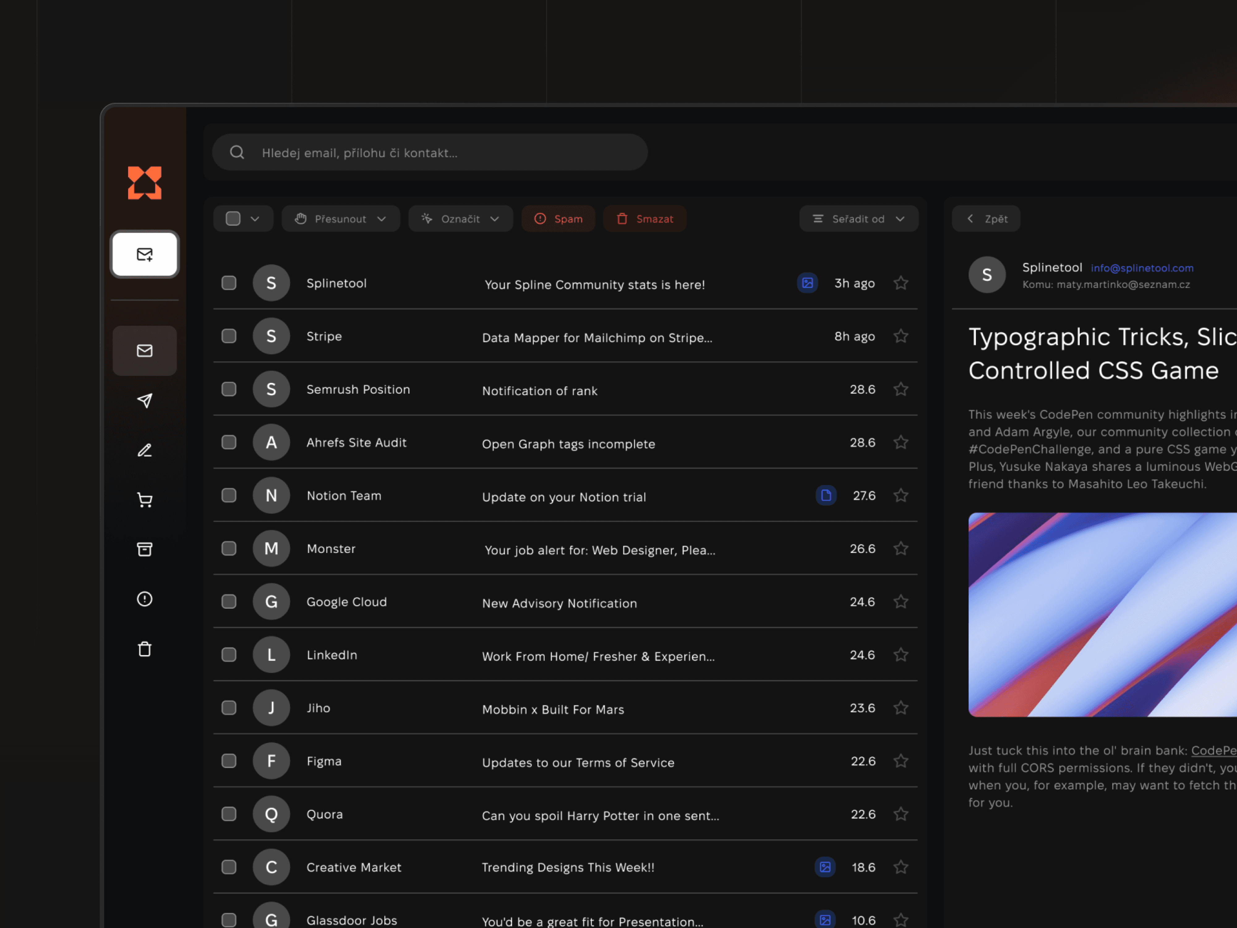This screenshot has width=1237, height=928.
Task: Click the compose new email icon
Action: [x=144, y=255]
